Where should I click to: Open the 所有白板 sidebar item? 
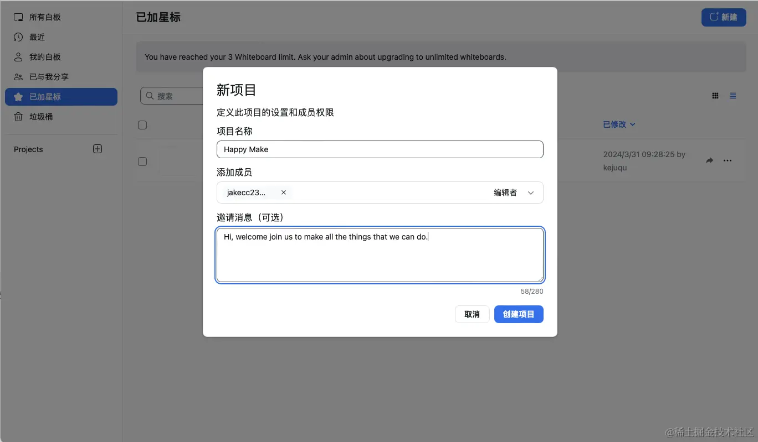[61, 17]
